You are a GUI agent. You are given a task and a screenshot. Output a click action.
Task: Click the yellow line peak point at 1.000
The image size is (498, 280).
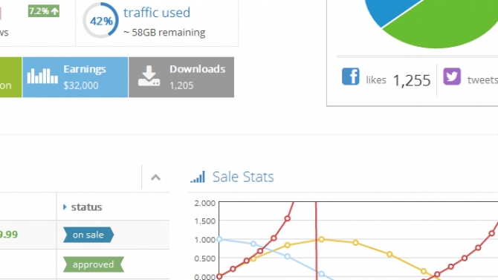tap(321, 239)
